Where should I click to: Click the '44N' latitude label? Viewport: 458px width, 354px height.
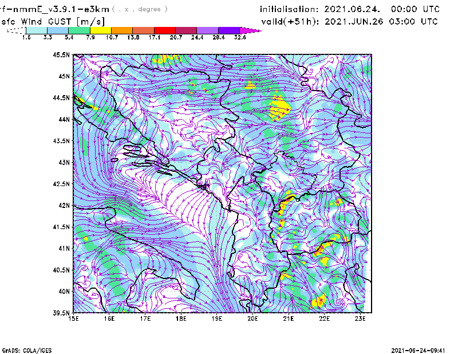point(64,119)
